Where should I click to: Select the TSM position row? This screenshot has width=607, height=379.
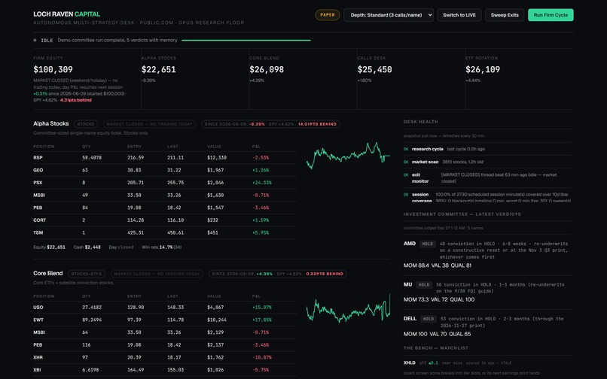point(165,233)
